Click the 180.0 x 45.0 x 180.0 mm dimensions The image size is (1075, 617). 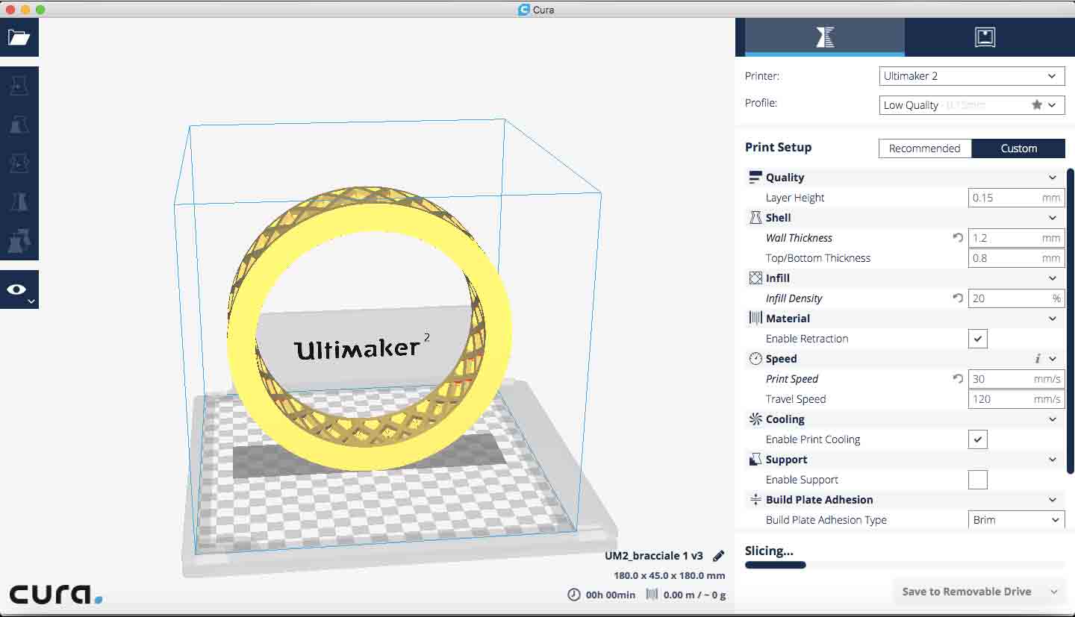(670, 576)
